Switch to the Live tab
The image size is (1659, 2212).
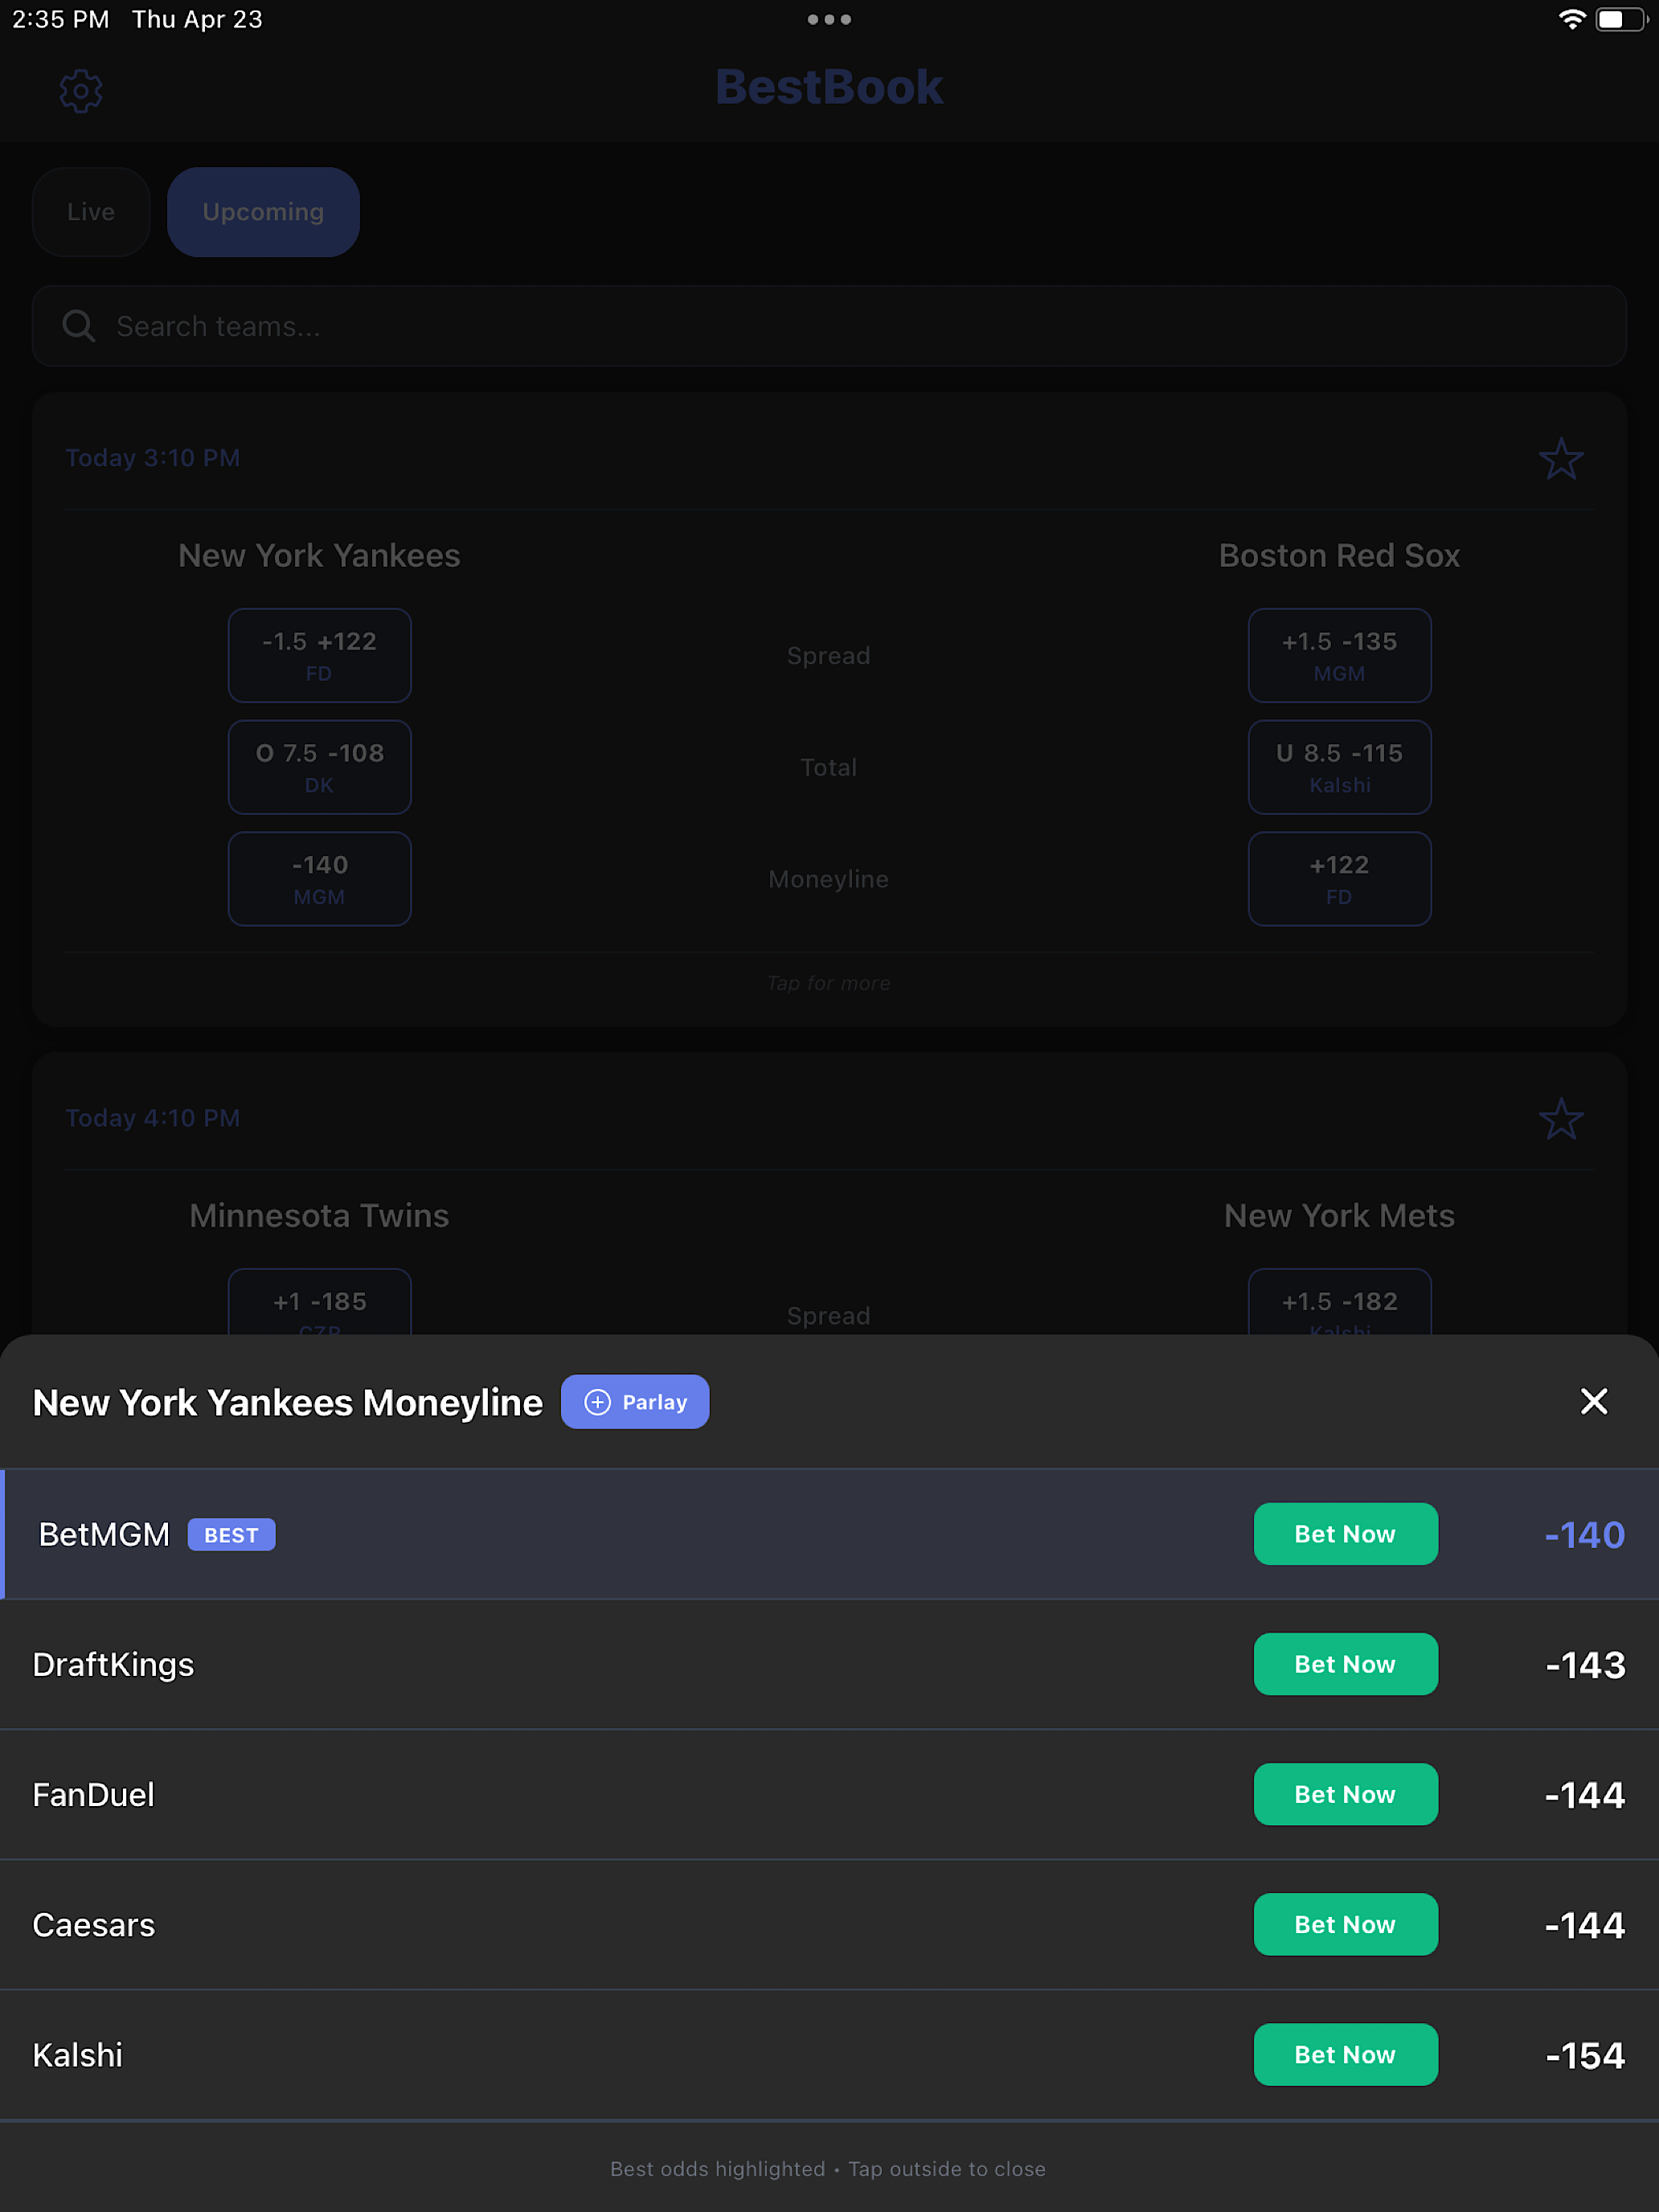[91, 212]
